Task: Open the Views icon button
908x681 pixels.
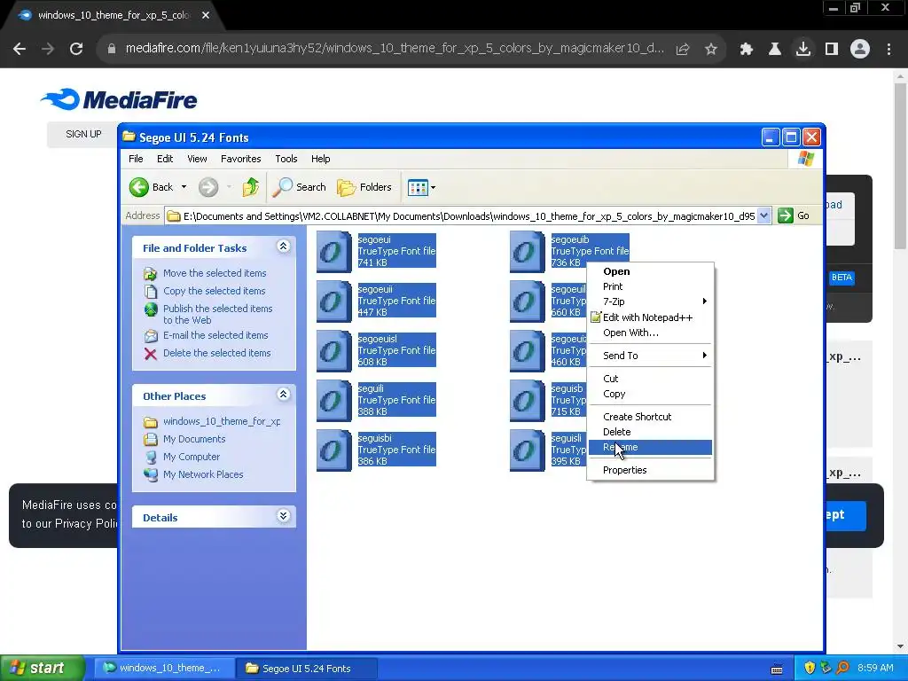Action: tap(418, 188)
